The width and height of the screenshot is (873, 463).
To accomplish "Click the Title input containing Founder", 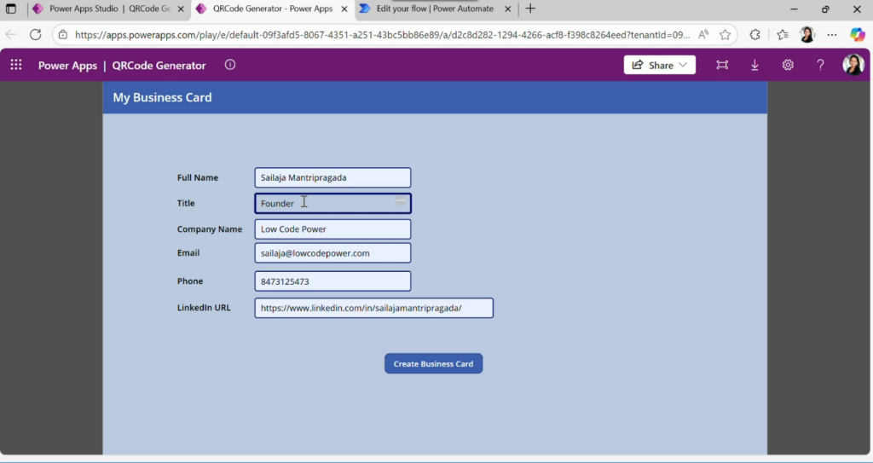I will (x=332, y=204).
